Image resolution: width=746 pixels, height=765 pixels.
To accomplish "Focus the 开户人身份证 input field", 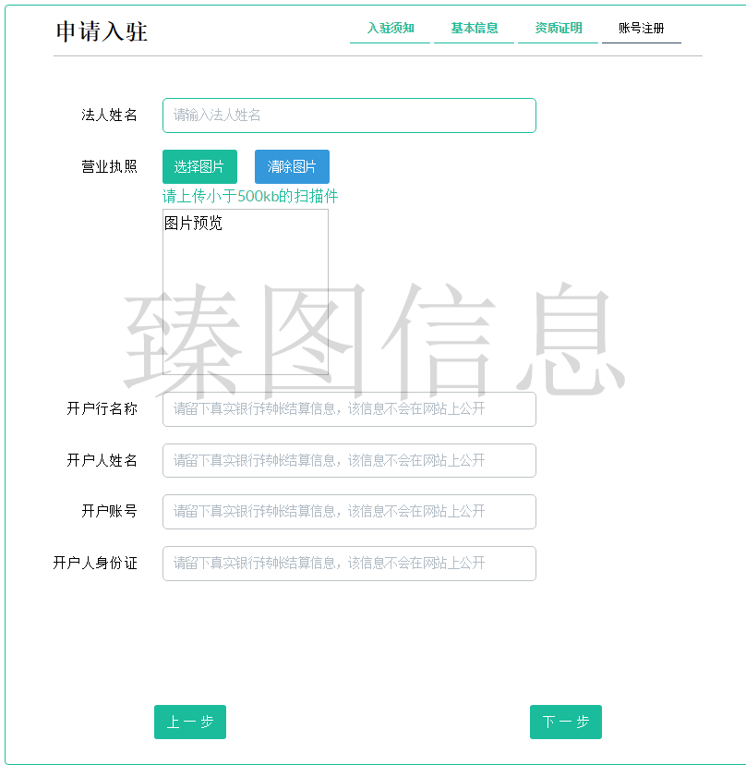I will [x=349, y=564].
